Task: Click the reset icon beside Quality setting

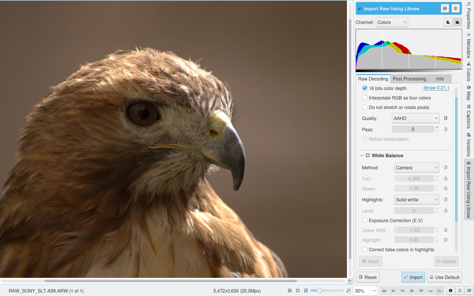Action: coord(446,118)
